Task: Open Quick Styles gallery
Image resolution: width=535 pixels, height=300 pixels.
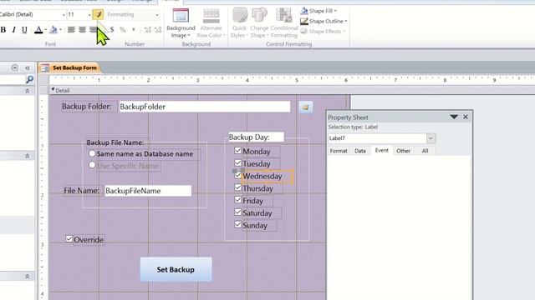Action: point(239,23)
